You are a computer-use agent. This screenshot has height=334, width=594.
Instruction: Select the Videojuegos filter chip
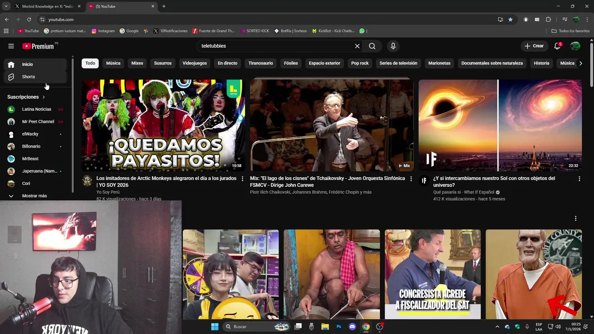tap(194, 63)
